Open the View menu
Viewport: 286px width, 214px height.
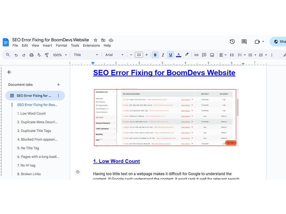pyautogui.click(x=35, y=45)
